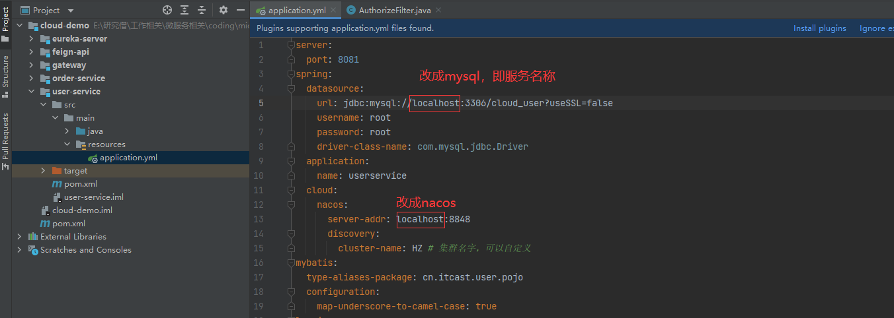Click the target folder icon

(57, 171)
